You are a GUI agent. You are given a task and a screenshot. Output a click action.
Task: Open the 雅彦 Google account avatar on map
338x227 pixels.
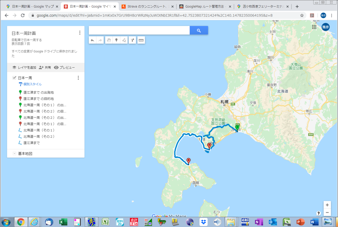pyautogui.click(x=326, y=27)
